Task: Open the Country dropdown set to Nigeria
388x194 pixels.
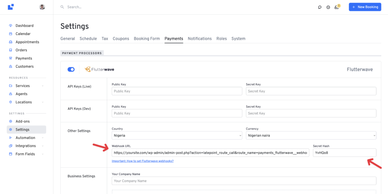Action: pyautogui.click(x=177, y=135)
